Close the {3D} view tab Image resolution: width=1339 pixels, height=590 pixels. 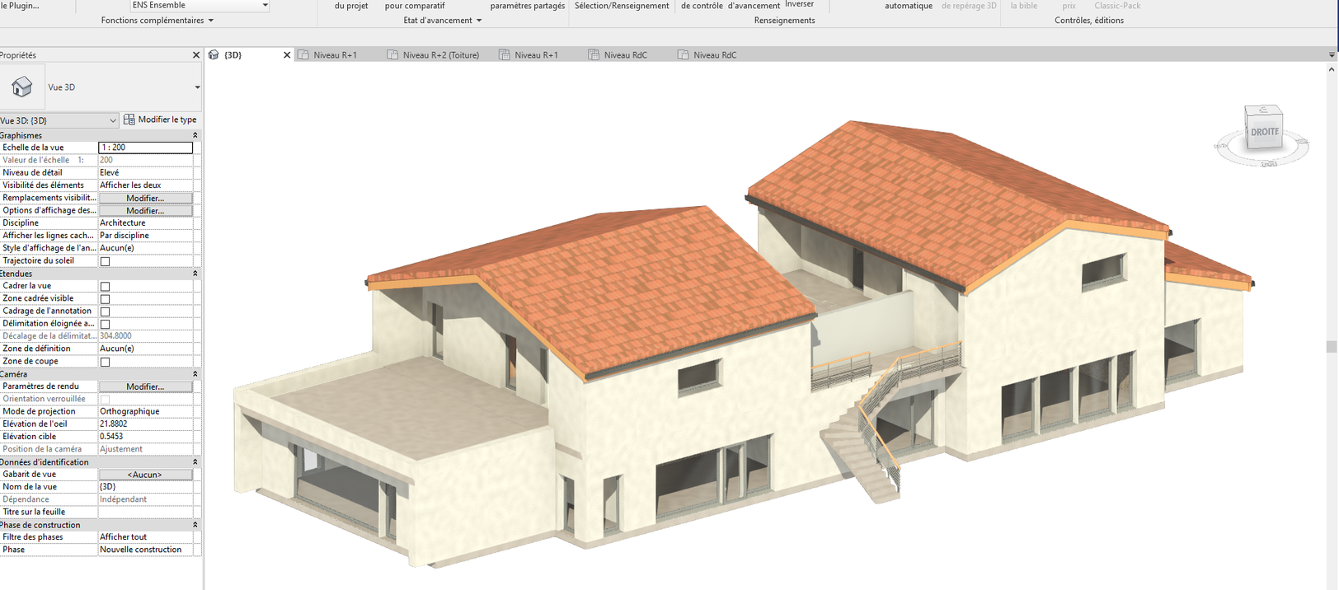click(287, 55)
